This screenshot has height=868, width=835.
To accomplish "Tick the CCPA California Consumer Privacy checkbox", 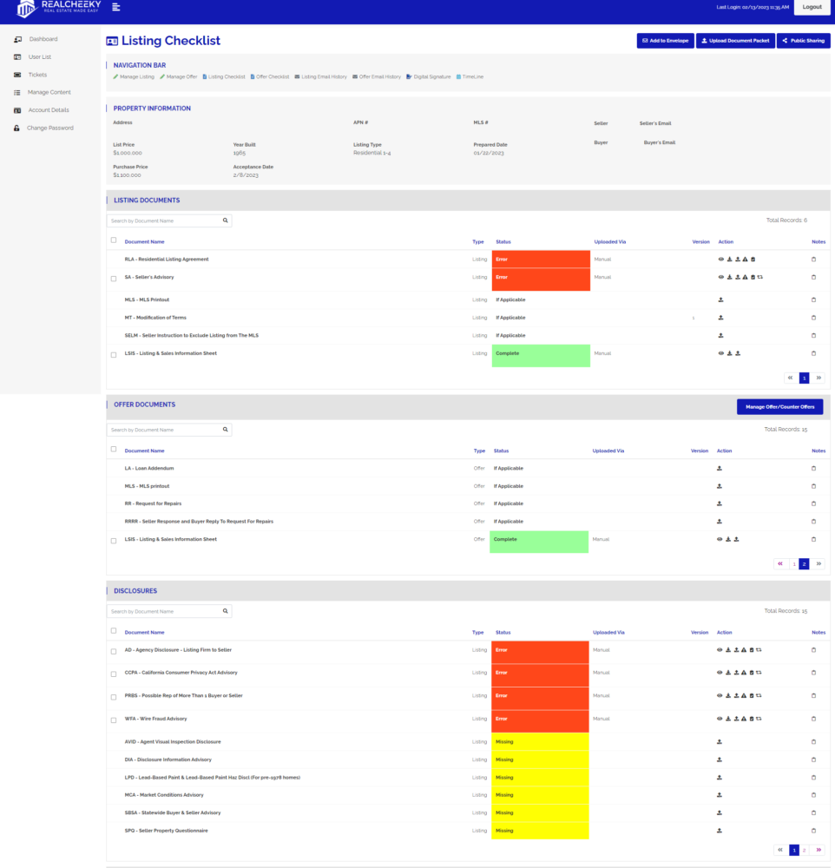I will [114, 674].
